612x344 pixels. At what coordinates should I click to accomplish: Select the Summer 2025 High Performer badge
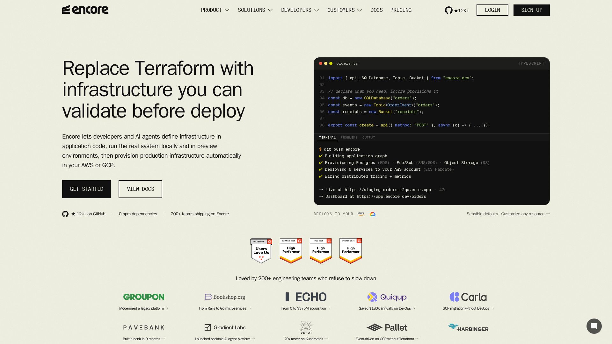point(291,251)
